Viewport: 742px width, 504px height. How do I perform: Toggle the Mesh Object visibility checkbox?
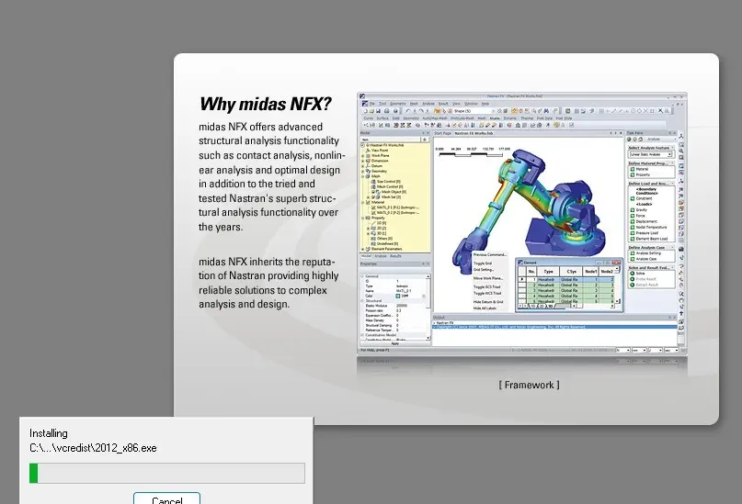tap(373, 192)
